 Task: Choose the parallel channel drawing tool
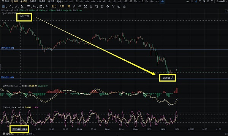click(16, 6)
